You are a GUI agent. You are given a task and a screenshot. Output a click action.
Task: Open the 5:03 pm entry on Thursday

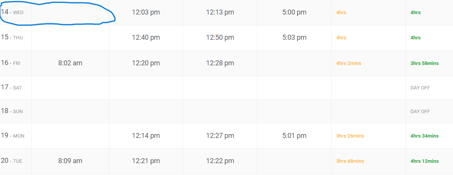pyautogui.click(x=294, y=37)
